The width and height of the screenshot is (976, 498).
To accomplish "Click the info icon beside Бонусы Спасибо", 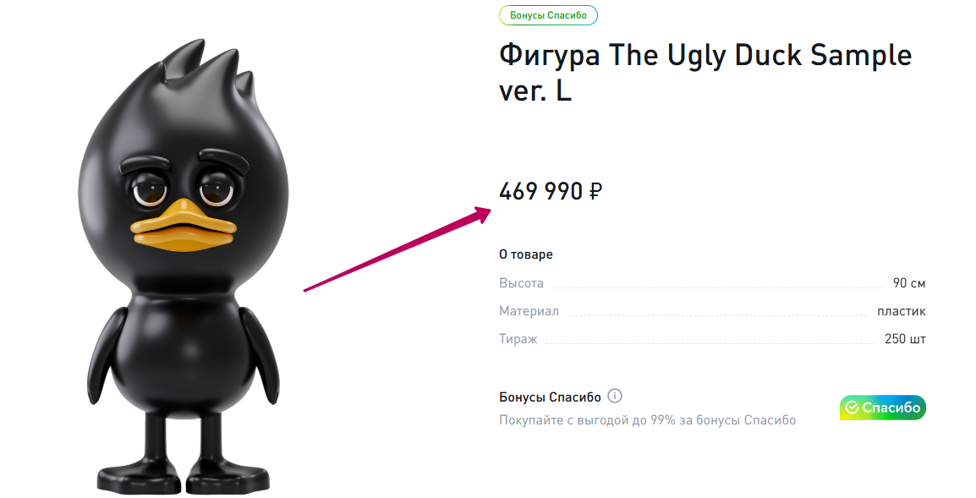I will click(x=614, y=396).
